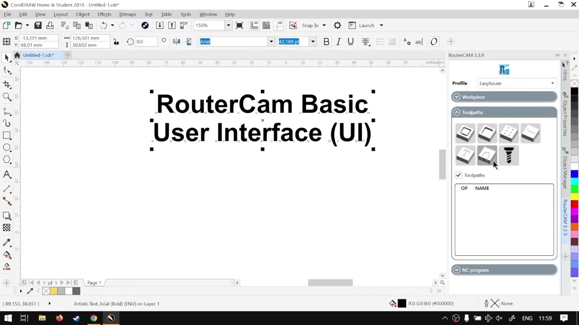
Task: Toggle Bold formatting
Action: pos(326,42)
